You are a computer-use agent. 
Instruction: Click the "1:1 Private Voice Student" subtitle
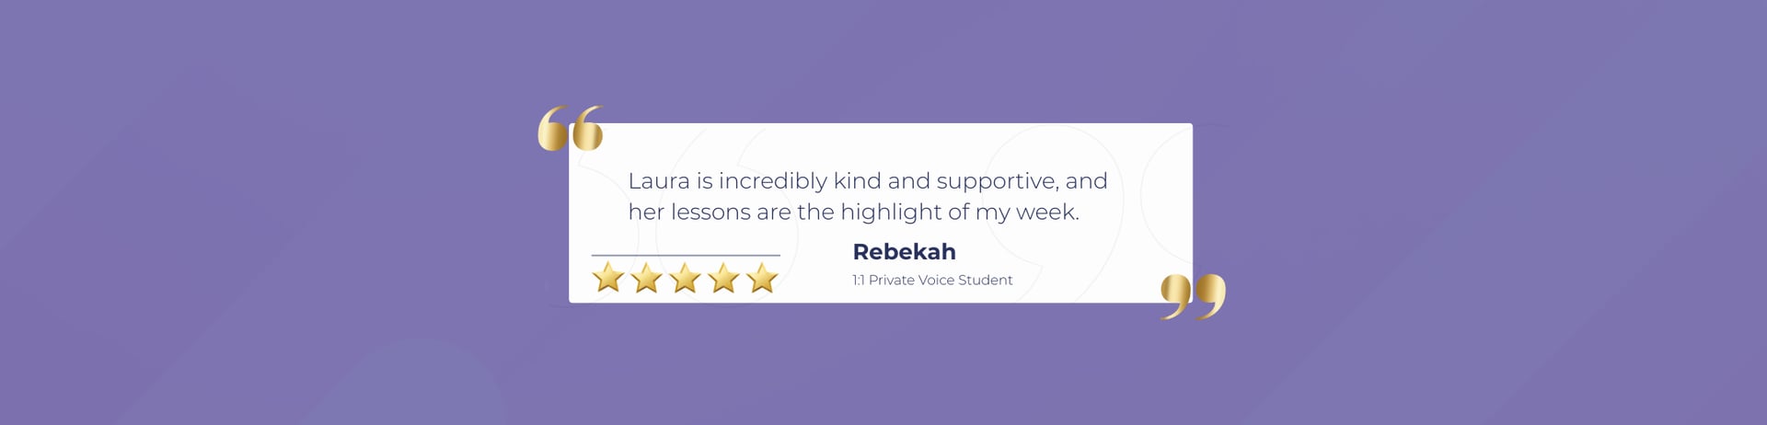click(x=931, y=281)
